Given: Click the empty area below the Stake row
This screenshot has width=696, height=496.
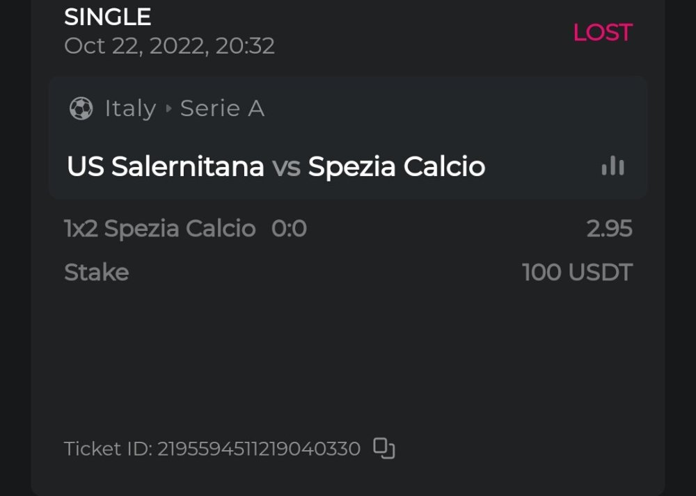Looking at the screenshot, I should 348,355.
